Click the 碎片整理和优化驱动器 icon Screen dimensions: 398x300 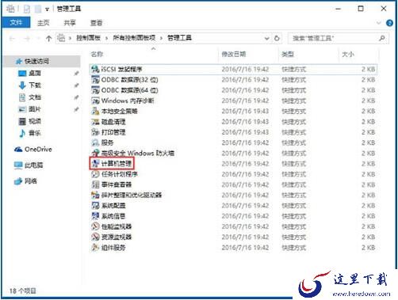click(x=95, y=195)
